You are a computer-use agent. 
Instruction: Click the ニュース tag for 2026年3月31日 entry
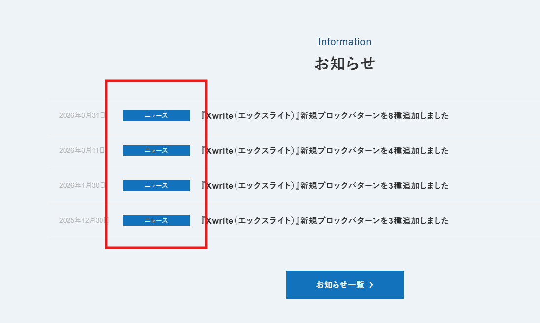click(156, 116)
